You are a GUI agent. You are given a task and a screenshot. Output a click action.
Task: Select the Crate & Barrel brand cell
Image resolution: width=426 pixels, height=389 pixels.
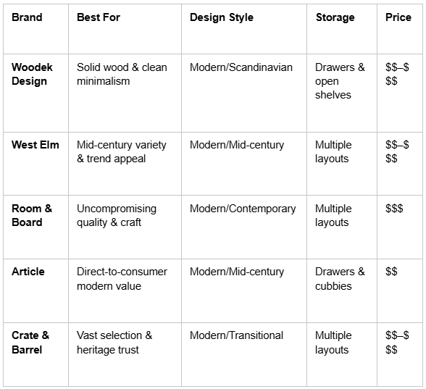coord(36,354)
